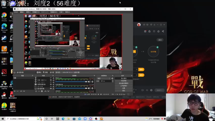Open settings gear at companion window bottom
215x121 pixels.
(151, 90)
